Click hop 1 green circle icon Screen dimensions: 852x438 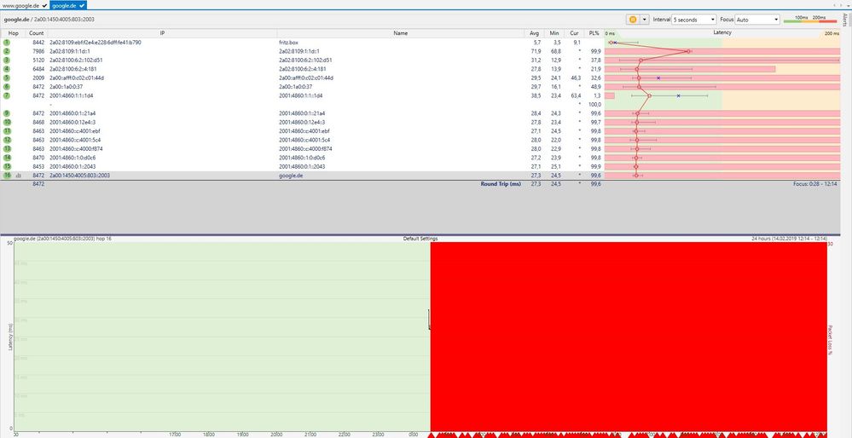(7, 43)
